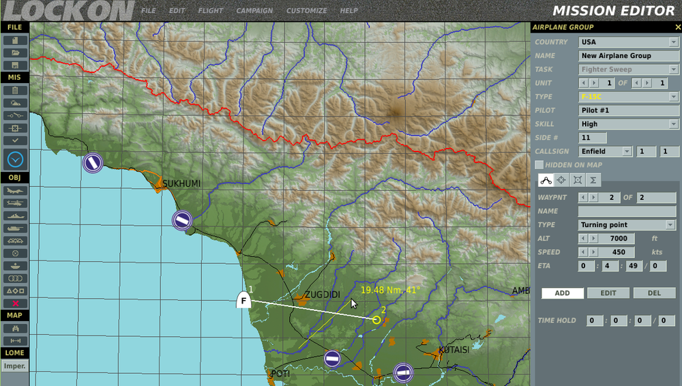682x386 pixels.
Task: Select the distance ruler measure tool
Action: 15,341
